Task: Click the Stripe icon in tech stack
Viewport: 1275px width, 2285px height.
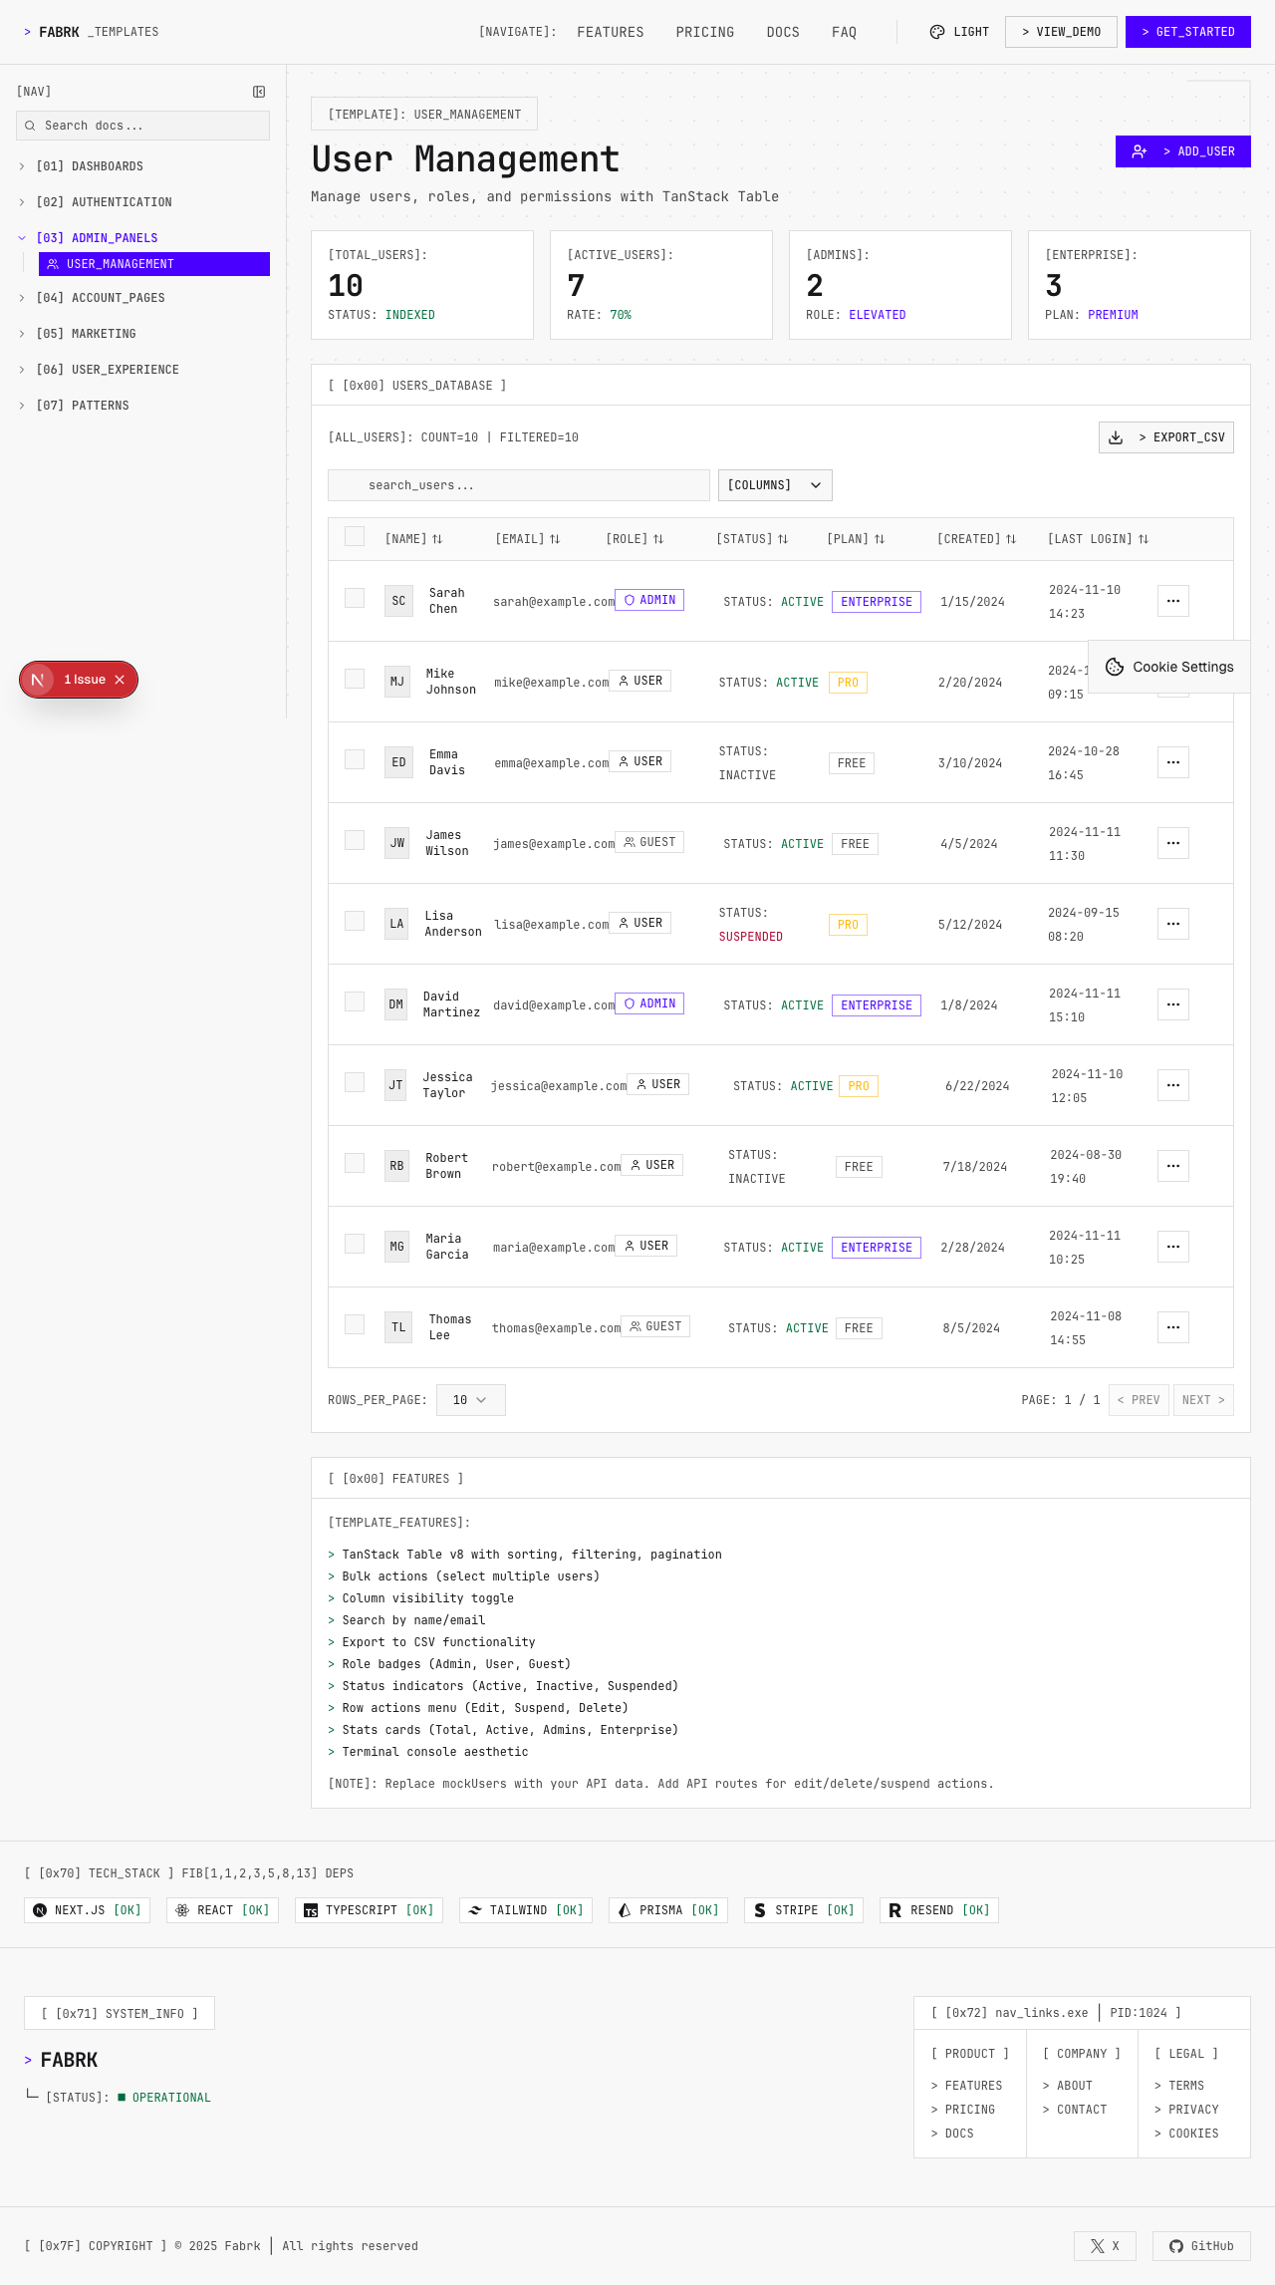Action: pos(760,1910)
